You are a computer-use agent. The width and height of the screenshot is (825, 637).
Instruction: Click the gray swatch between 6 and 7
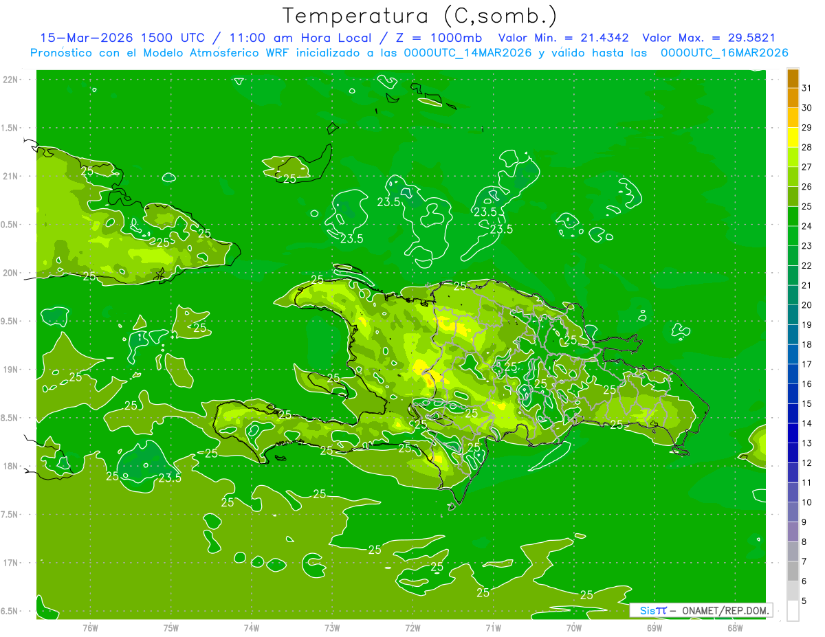click(x=793, y=572)
